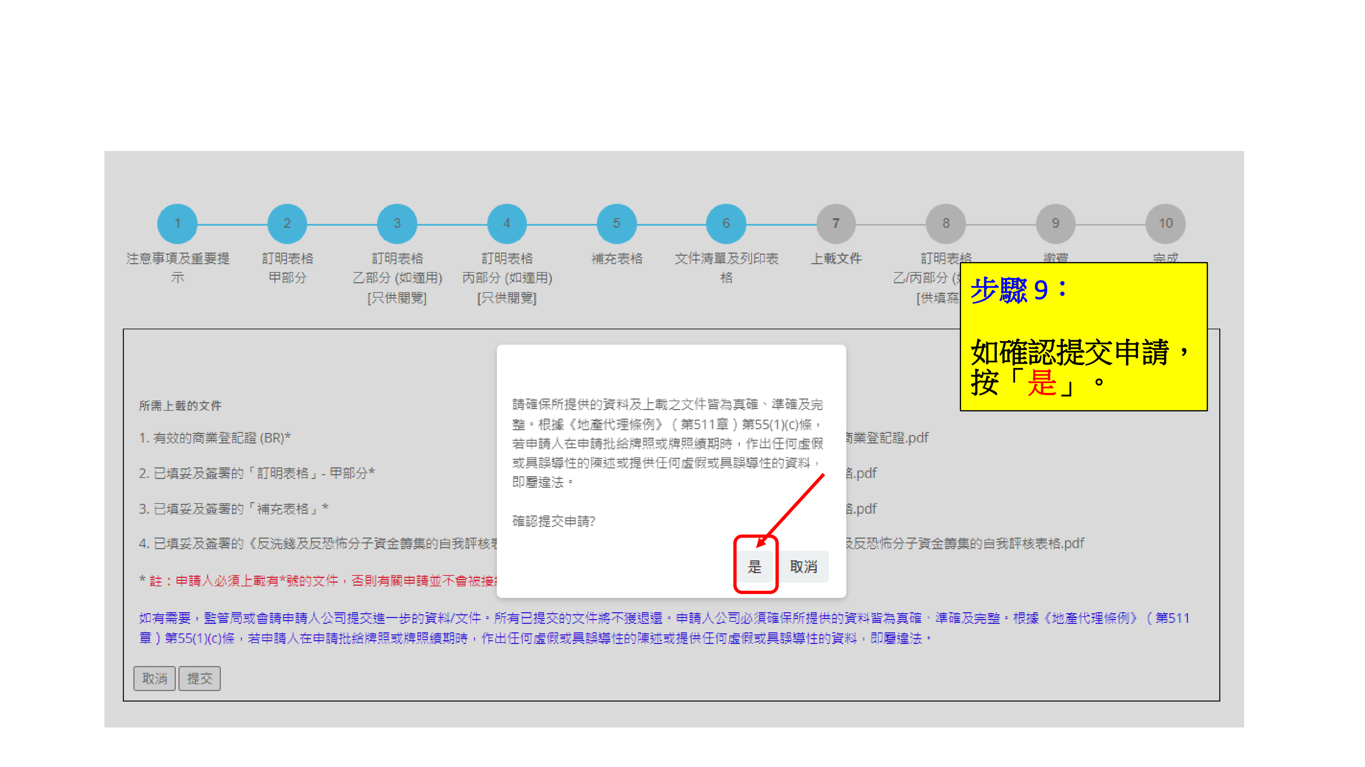Click step 10 grey circle 完成
This screenshot has height=767, width=1365.
coord(1165,223)
